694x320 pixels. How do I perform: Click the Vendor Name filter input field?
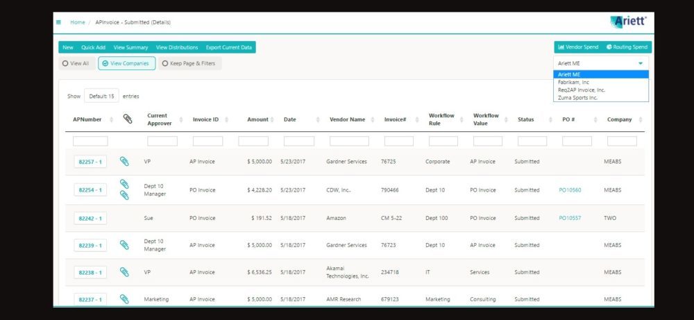349,141
